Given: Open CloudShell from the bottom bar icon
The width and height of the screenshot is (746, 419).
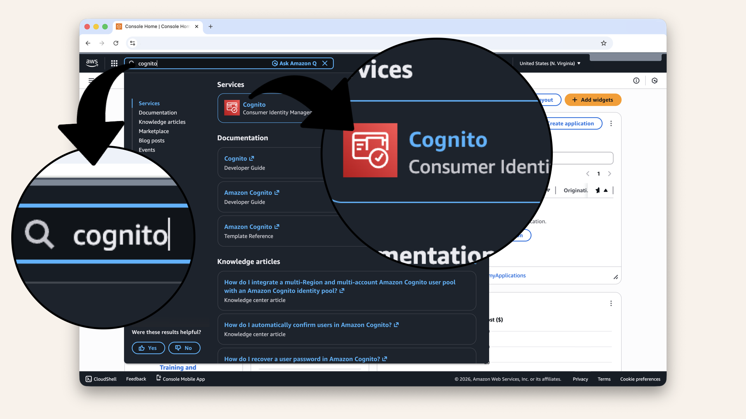Looking at the screenshot, I should tap(89, 379).
